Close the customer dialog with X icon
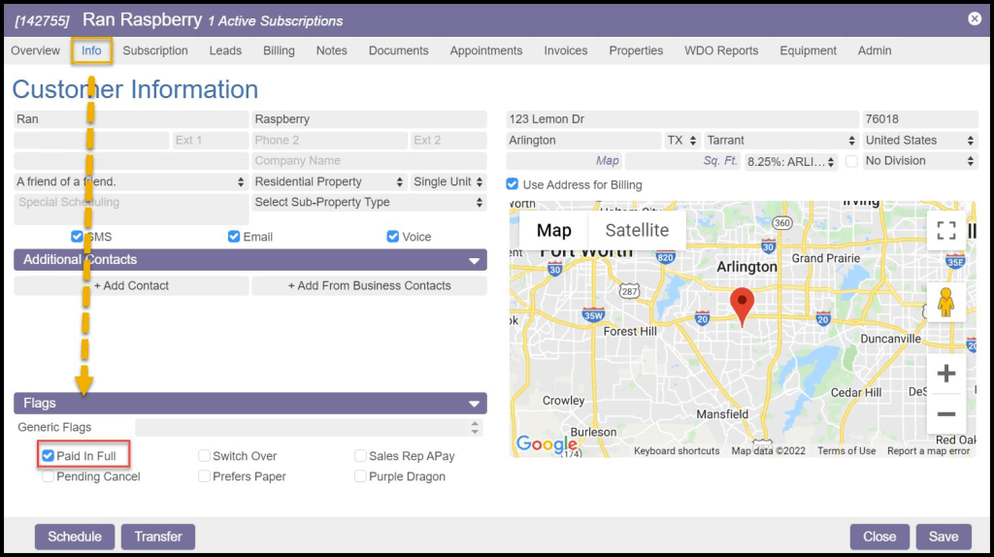This screenshot has height=557, width=994. [975, 18]
